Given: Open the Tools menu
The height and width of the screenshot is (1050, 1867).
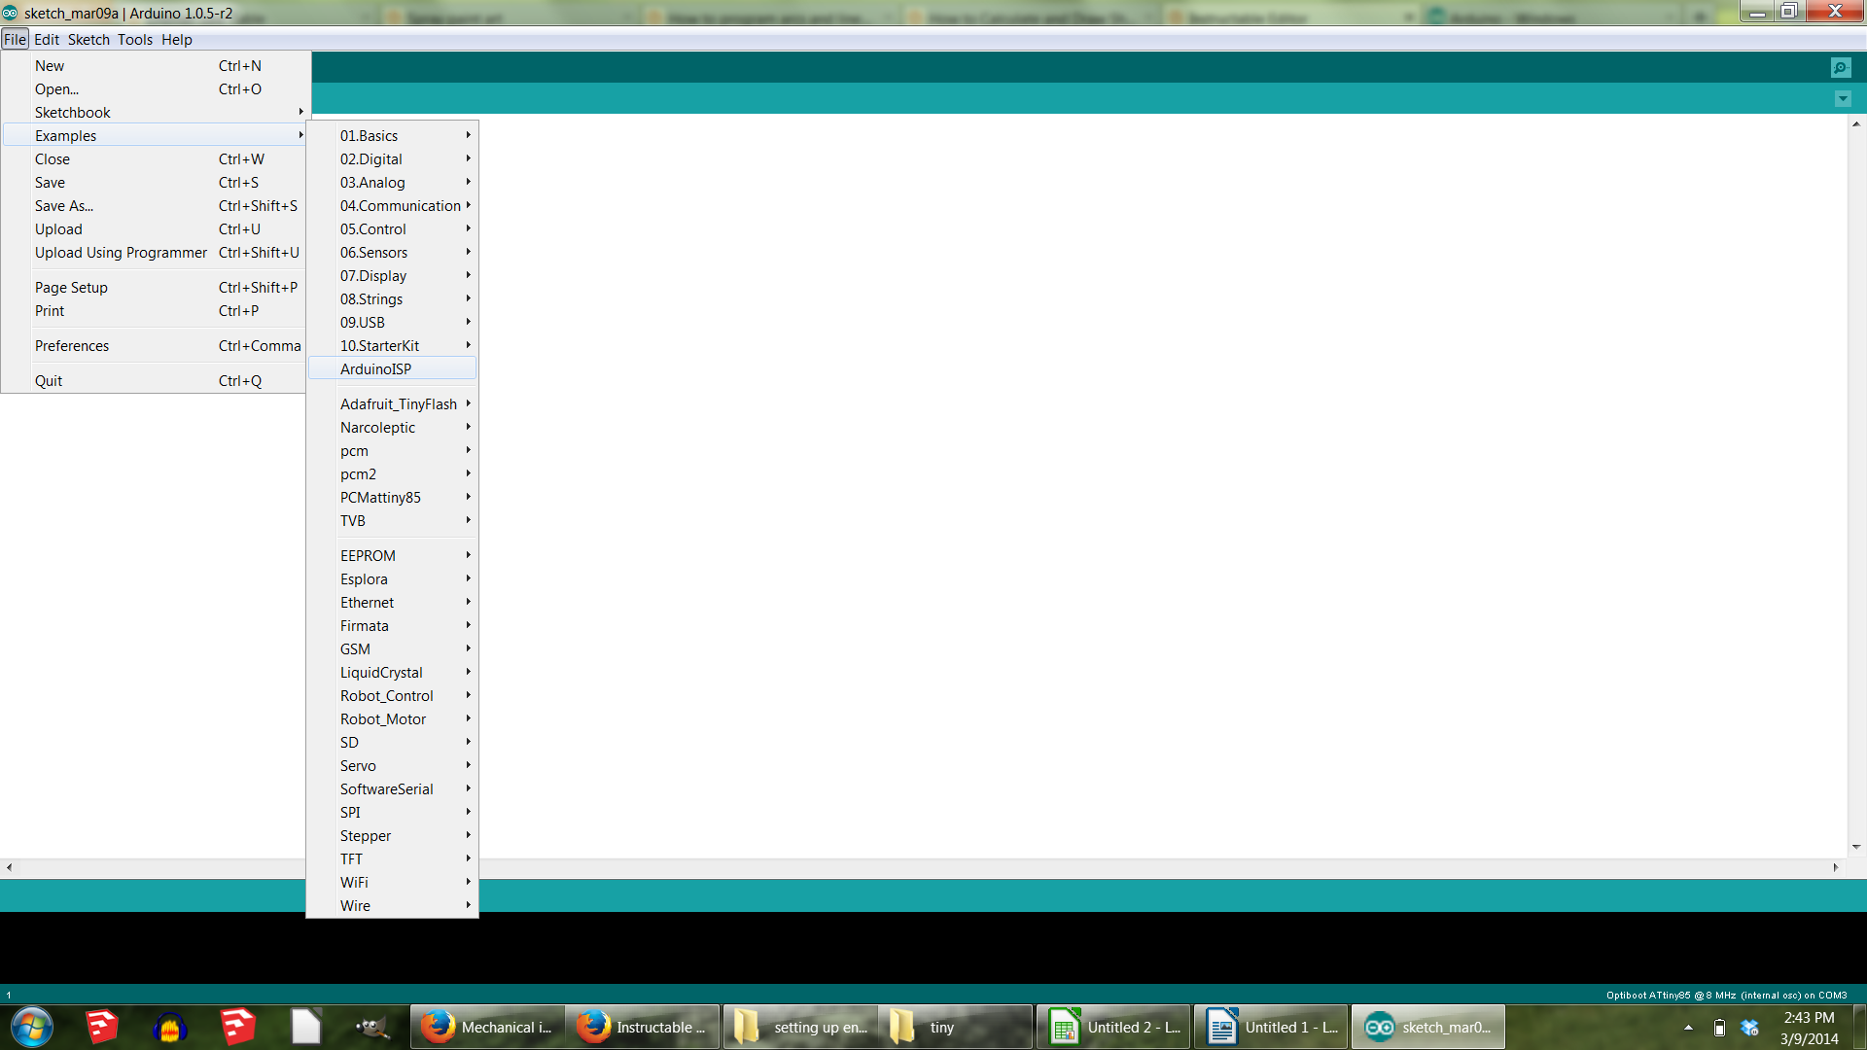Looking at the screenshot, I should coord(134,40).
